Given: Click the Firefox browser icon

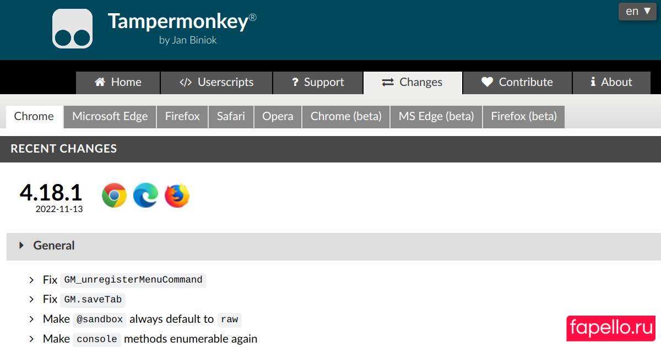Looking at the screenshot, I should point(177,196).
